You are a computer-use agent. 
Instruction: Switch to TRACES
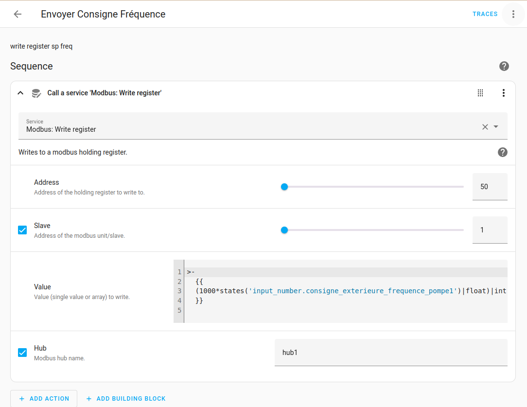(485, 14)
